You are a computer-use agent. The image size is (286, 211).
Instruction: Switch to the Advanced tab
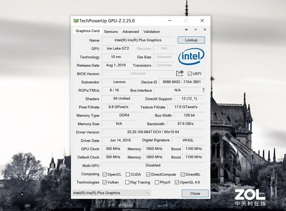(130, 32)
